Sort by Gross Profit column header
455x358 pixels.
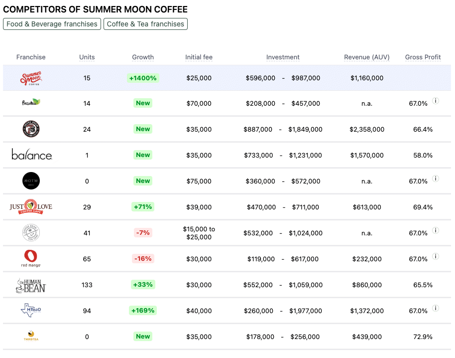(x=423, y=57)
